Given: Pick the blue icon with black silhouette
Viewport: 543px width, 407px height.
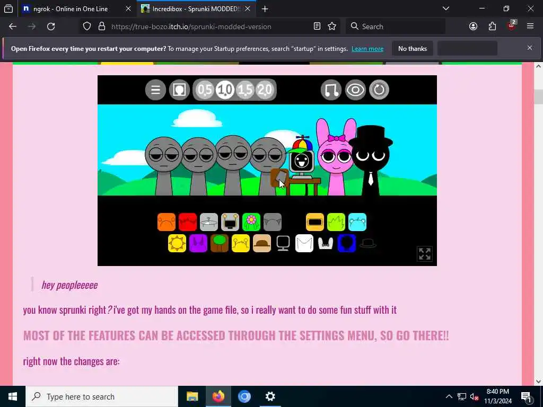Looking at the screenshot, I should point(347,243).
